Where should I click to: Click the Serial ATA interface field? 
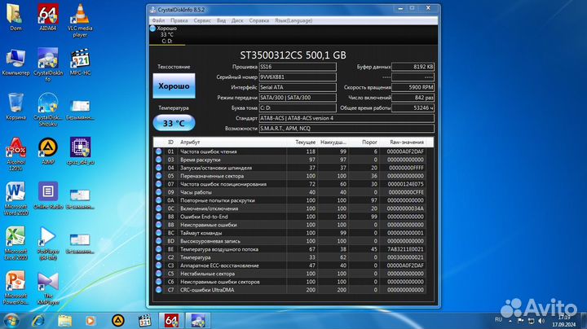click(x=298, y=87)
